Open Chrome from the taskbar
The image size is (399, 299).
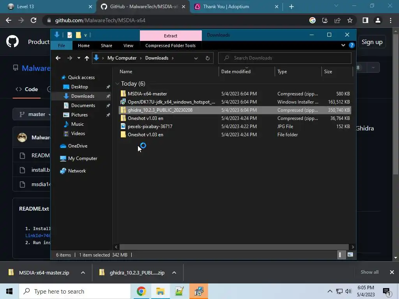click(x=141, y=291)
